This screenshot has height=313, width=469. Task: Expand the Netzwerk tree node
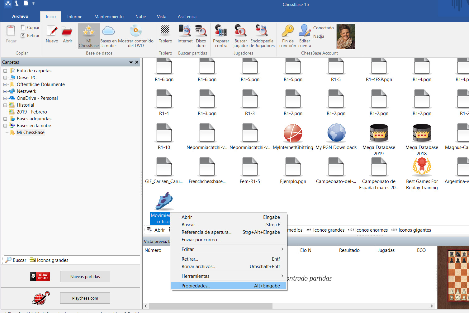point(5,91)
